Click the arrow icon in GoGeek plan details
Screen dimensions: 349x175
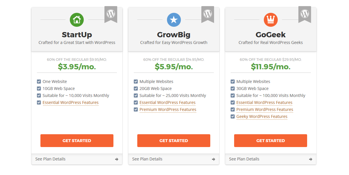point(311,159)
